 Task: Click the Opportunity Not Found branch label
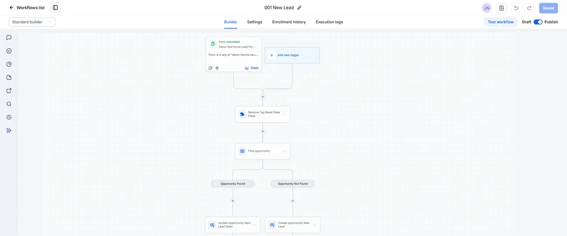point(293,184)
